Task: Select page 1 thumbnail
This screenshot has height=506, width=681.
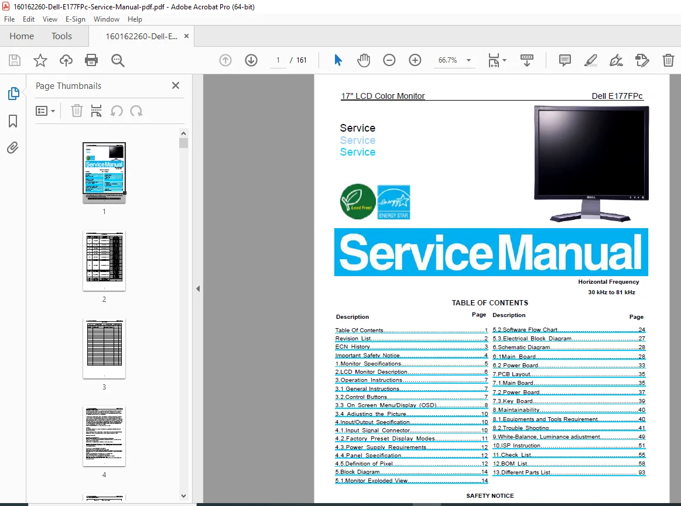Action: [104, 173]
